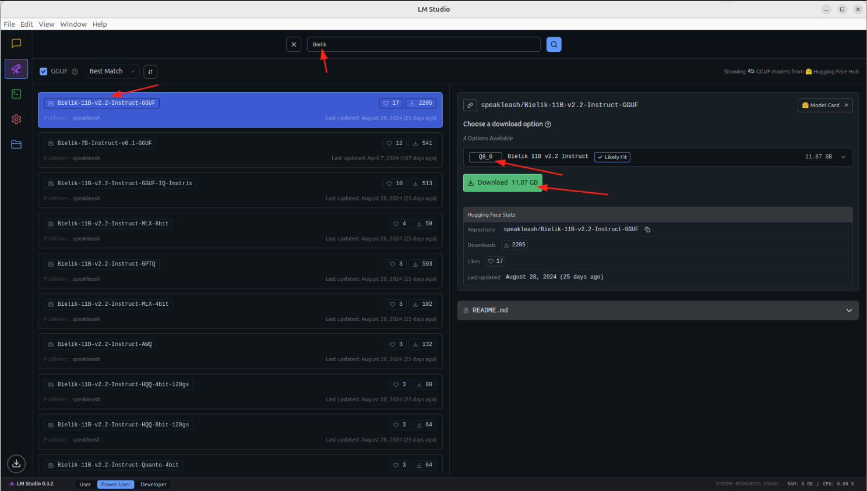Click the search field containing Bielik
The width and height of the screenshot is (867, 491).
click(424, 44)
